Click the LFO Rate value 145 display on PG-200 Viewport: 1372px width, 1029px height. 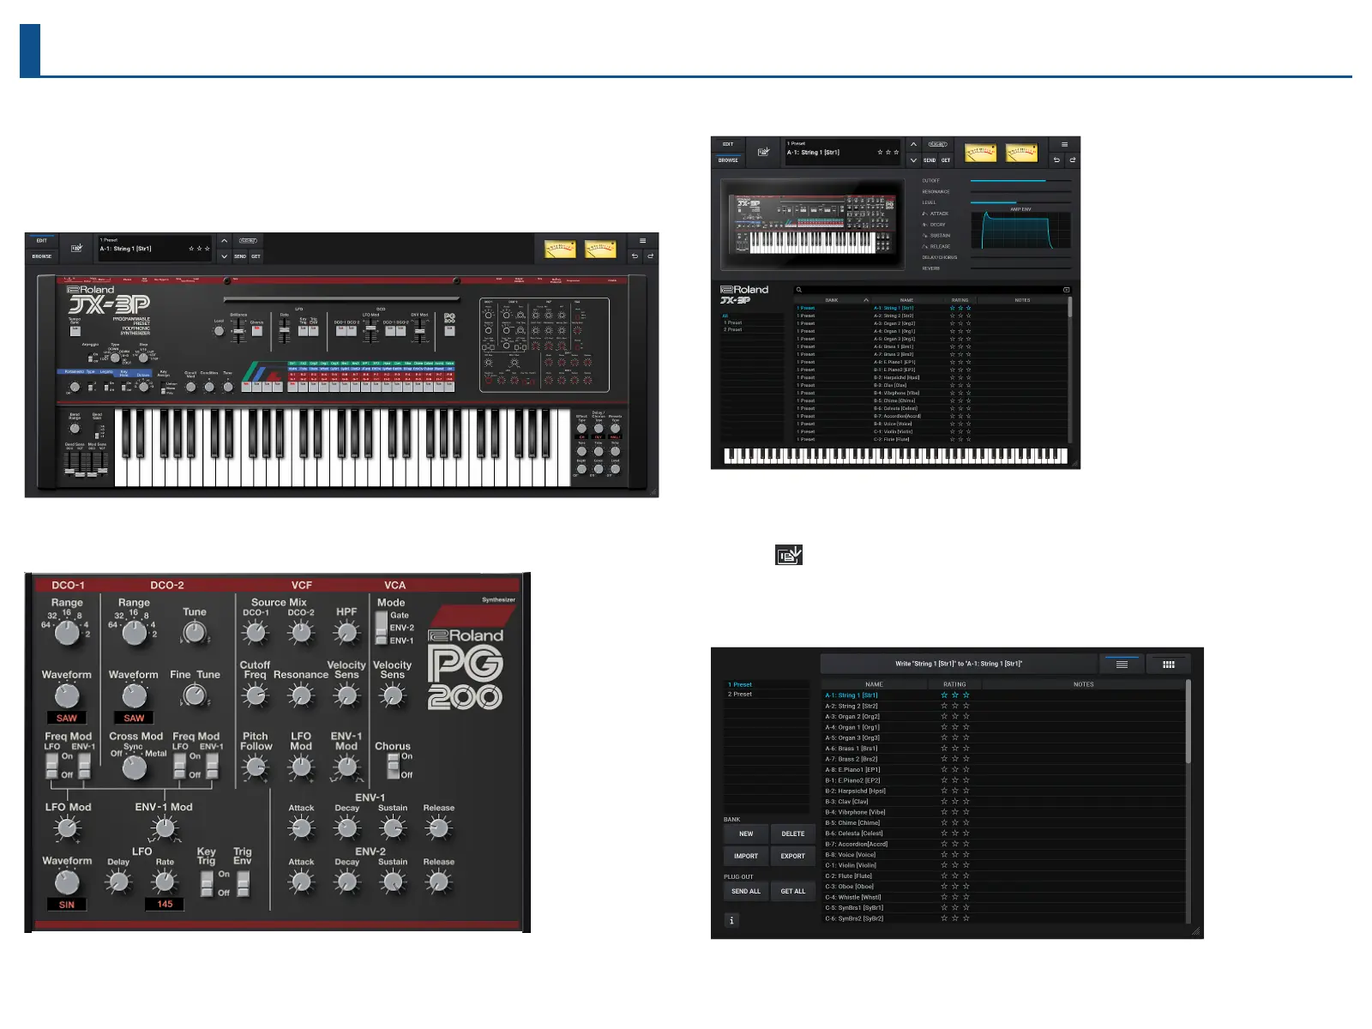pyautogui.click(x=165, y=904)
